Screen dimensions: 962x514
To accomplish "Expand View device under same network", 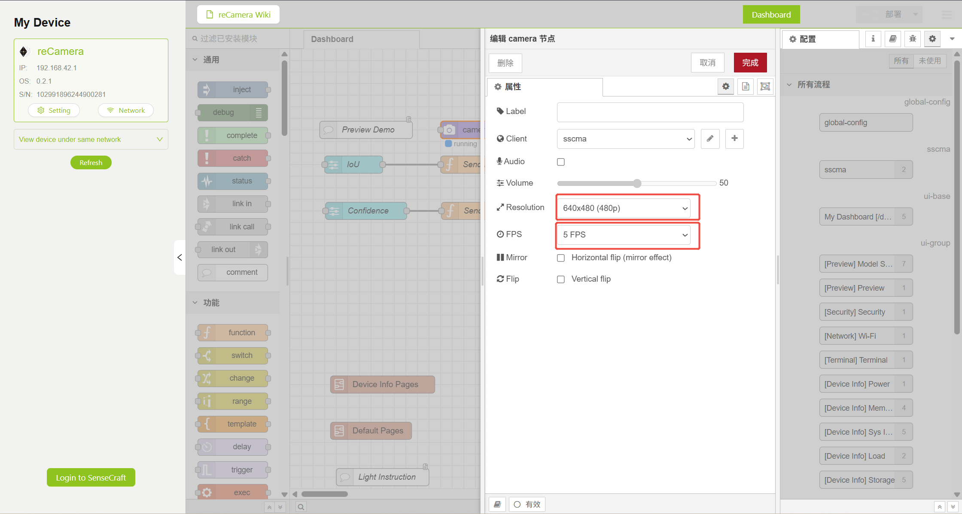I will [x=91, y=139].
